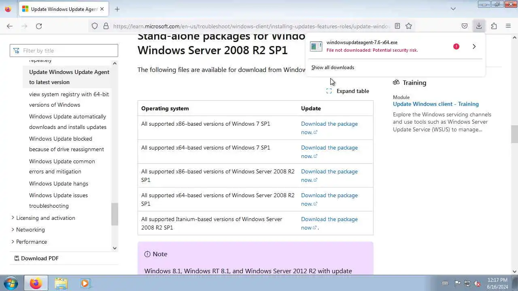518x291 pixels.
Task: Open the Save to Pocket icon
Action: click(465, 26)
